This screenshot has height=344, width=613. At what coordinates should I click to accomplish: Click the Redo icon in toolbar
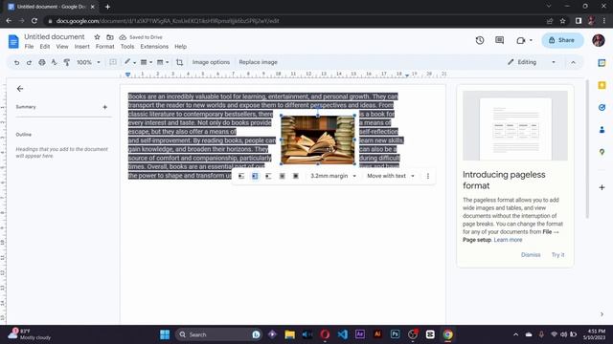(29, 62)
